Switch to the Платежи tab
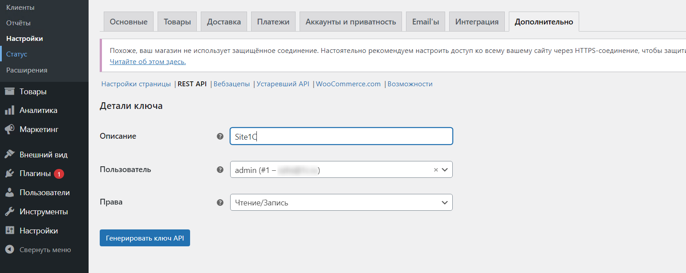Image resolution: width=686 pixels, height=273 pixels. [273, 22]
